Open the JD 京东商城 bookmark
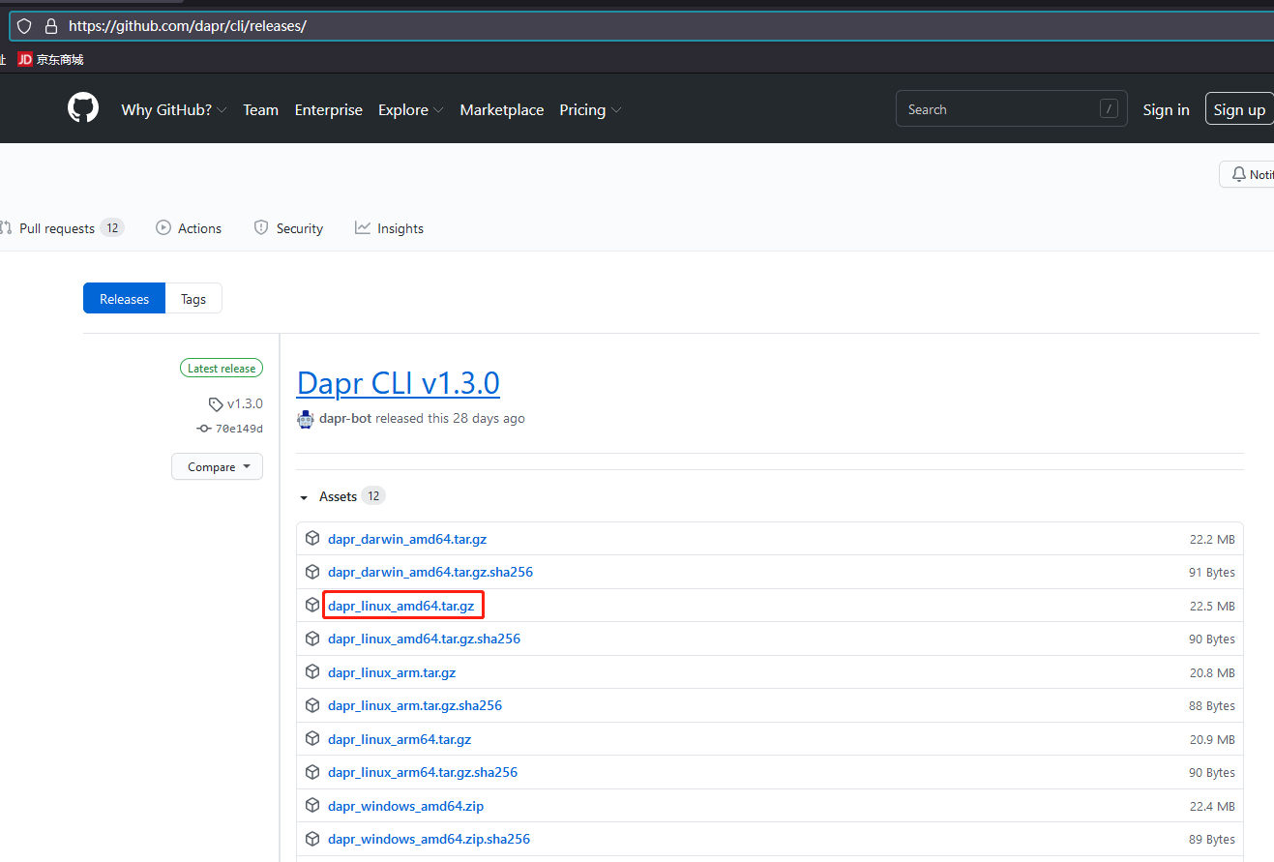The height and width of the screenshot is (862, 1274). tap(51, 60)
